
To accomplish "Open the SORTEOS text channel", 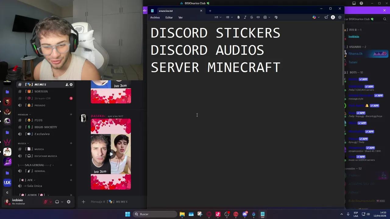I will pos(45,91).
